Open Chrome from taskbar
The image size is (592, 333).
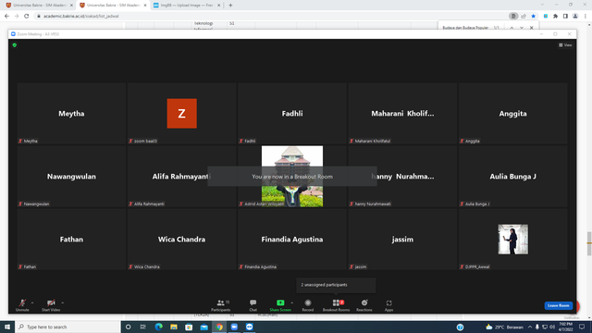[x=219, y=327]
